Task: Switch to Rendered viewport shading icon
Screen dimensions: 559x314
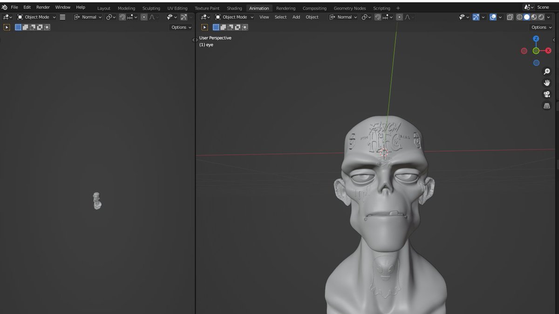Action: (542, 17)
